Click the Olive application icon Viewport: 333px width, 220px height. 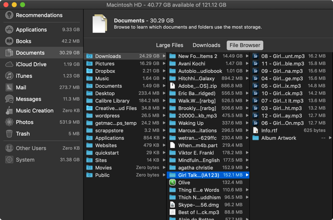coord(172,183)
